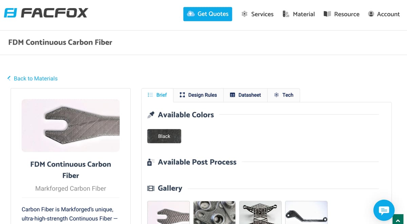Click the FacFox logo
Viewport: 407px width, 224px height.
pos(46,14)
